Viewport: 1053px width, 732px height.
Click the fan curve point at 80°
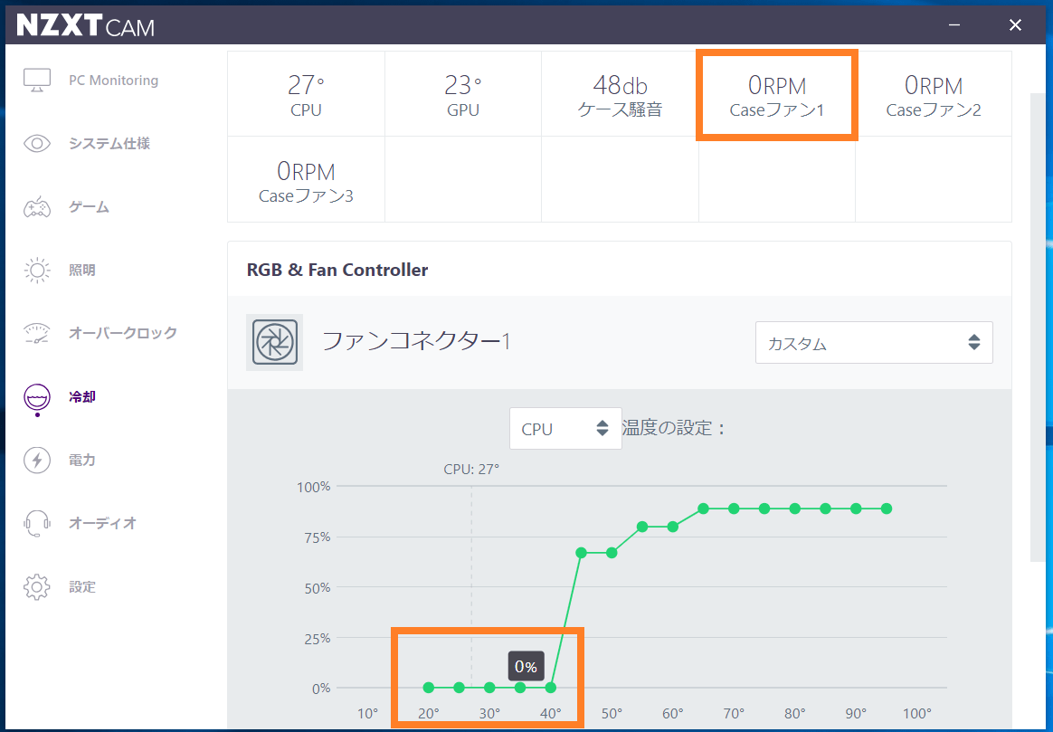tap(795, 509)
